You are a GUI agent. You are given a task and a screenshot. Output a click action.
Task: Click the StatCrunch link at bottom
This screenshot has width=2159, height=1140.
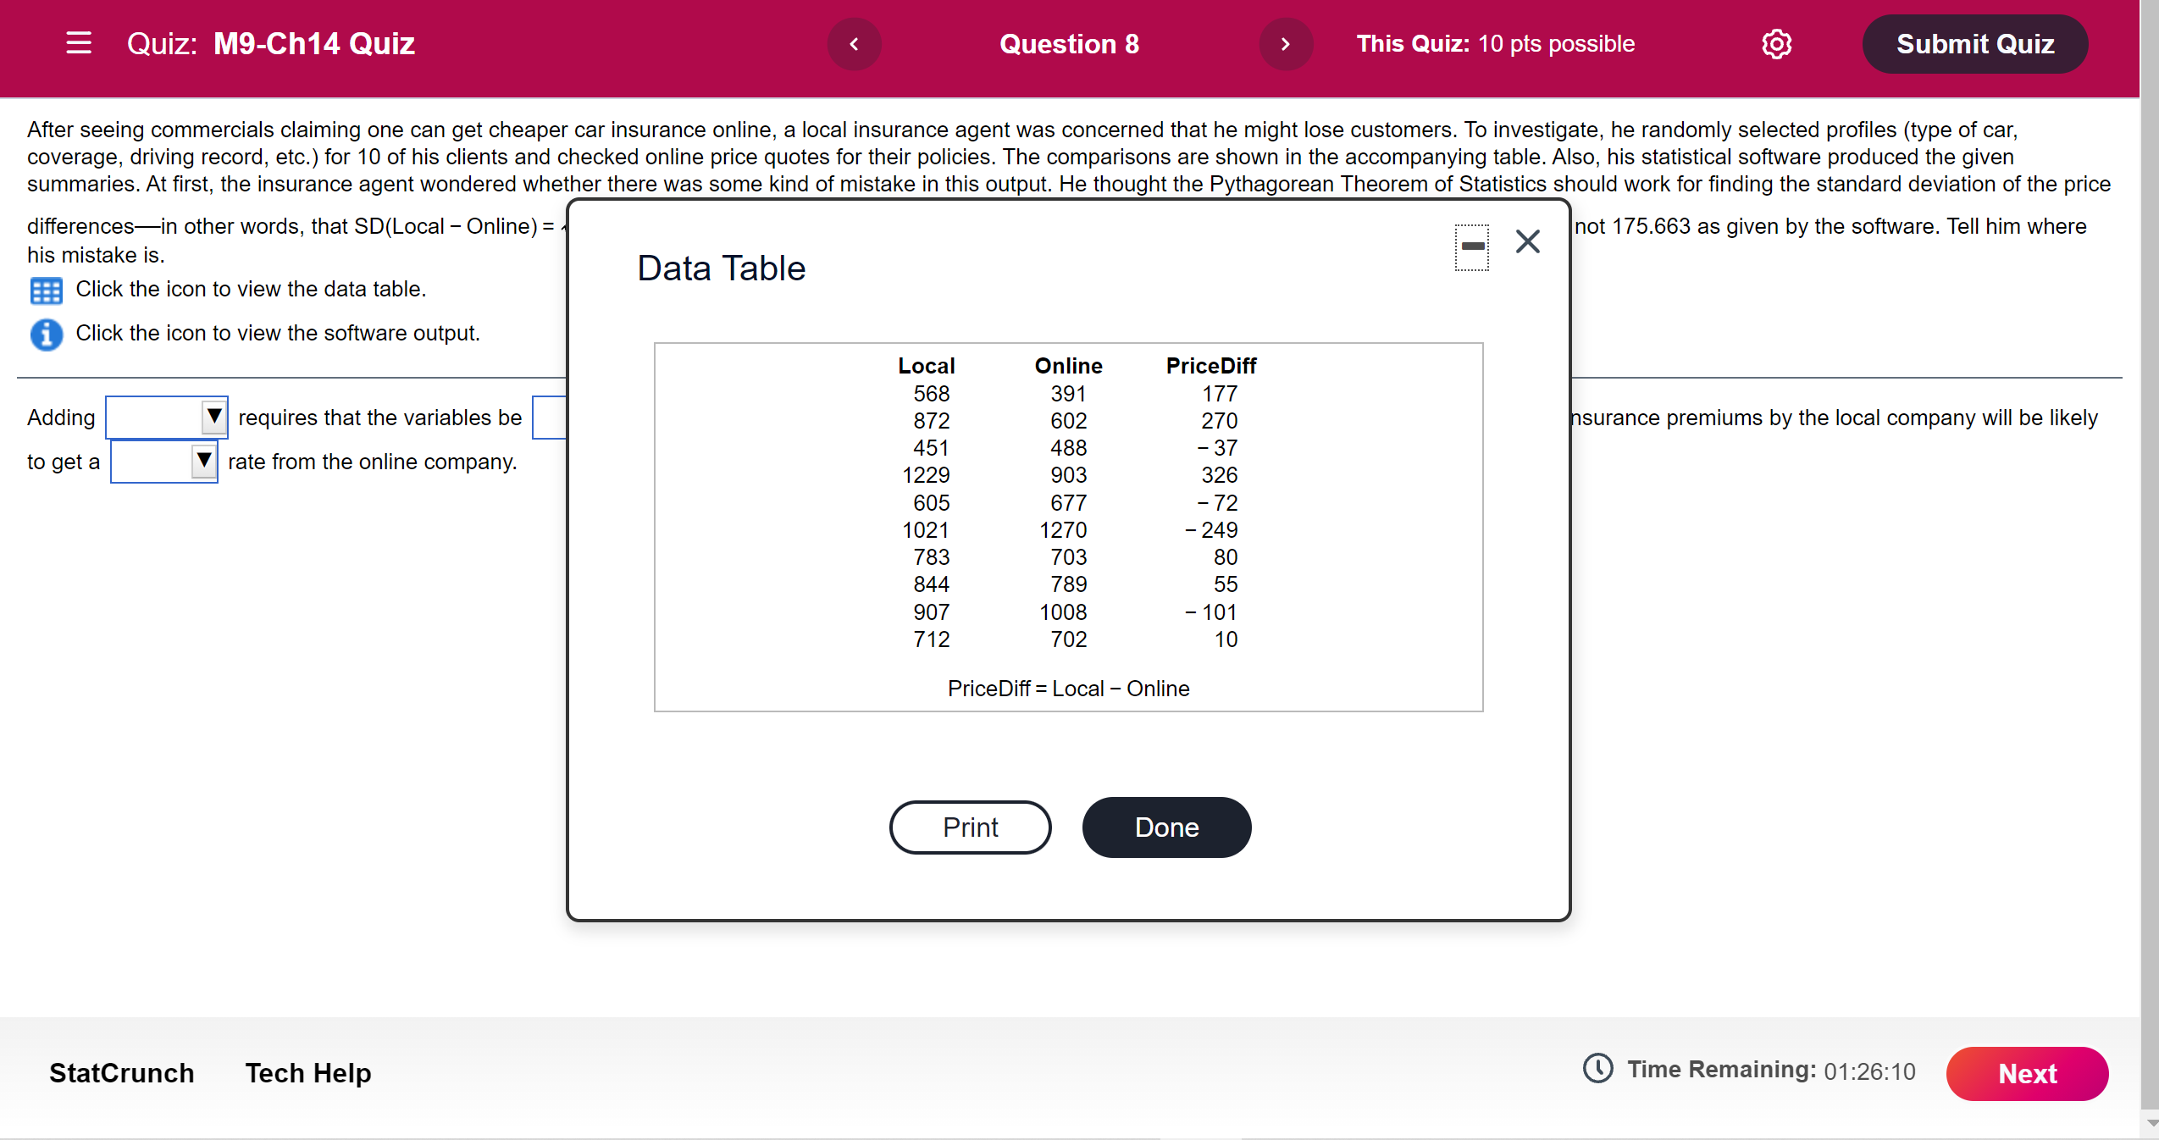click(x=119, y=1074)
